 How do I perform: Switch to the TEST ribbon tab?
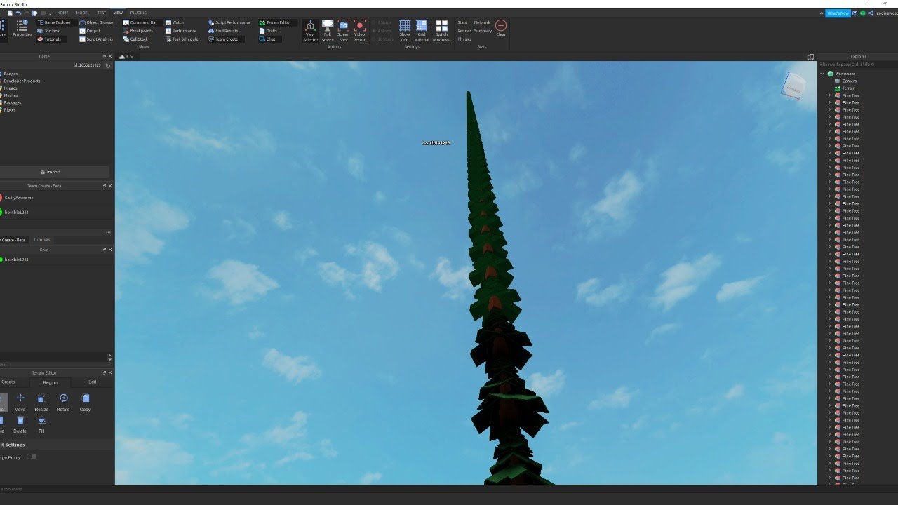point(102,13)
